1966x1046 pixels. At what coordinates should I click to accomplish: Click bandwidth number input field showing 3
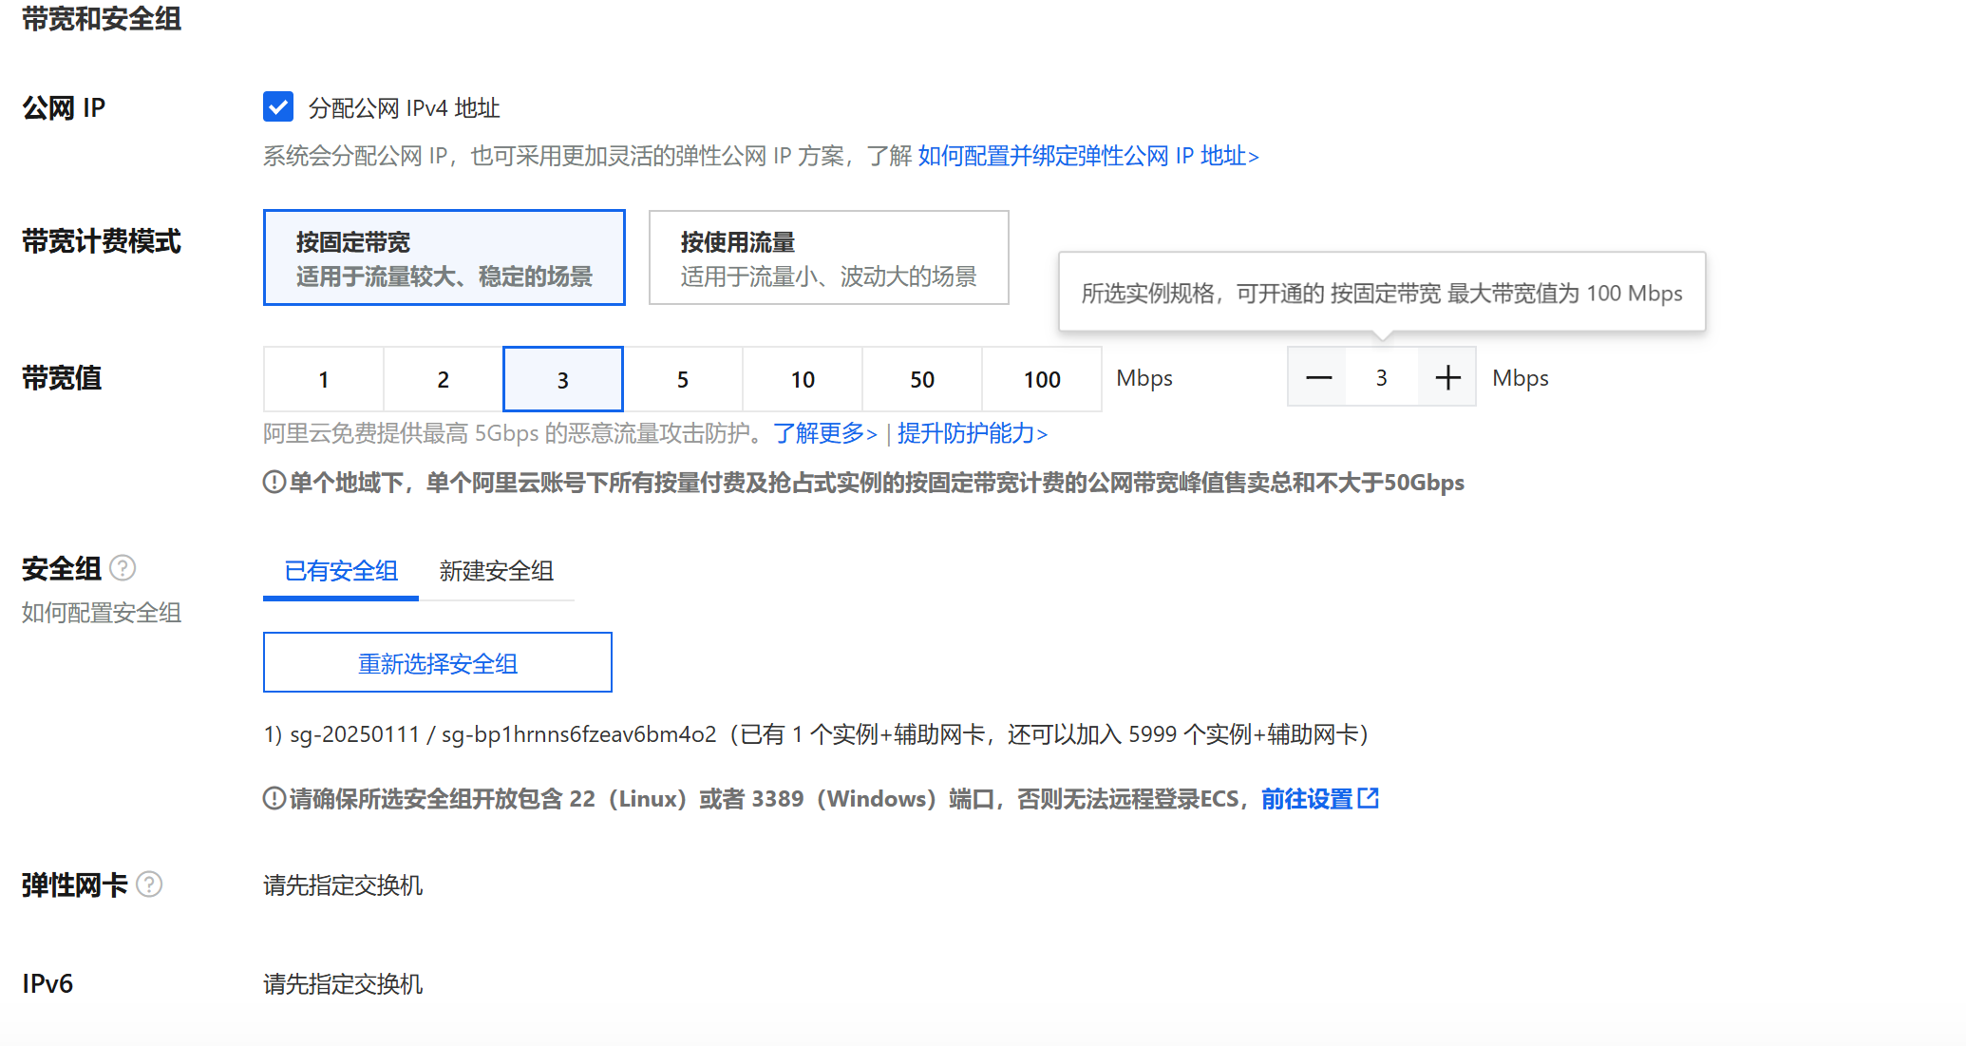(x=1382, y=378)
